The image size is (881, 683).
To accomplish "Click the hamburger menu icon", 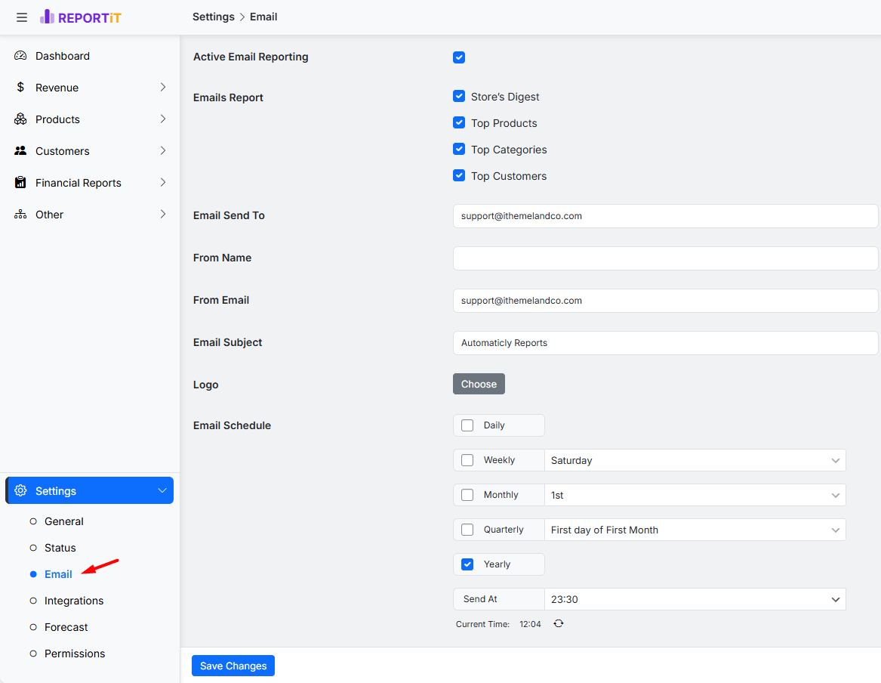I will click(x=22, y=17).
